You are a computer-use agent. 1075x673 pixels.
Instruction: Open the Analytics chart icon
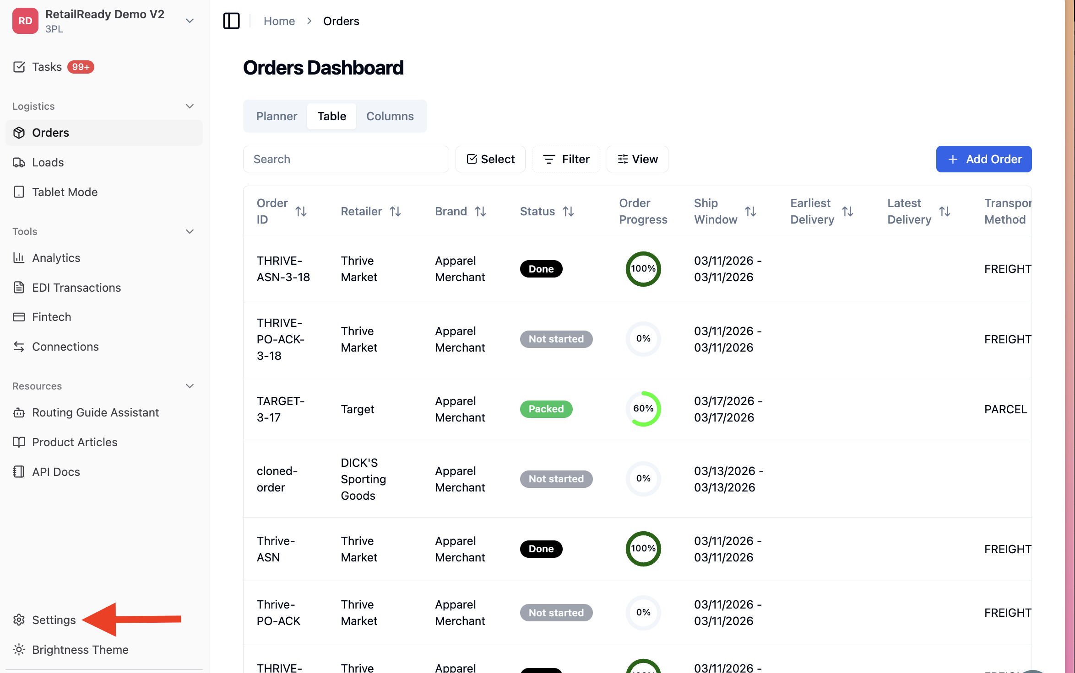19,258
